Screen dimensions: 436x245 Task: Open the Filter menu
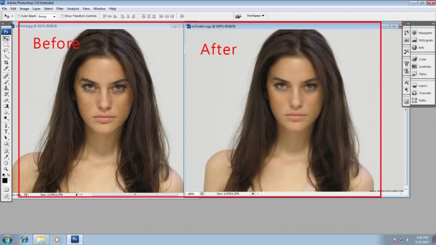click(x=60, y=9)
